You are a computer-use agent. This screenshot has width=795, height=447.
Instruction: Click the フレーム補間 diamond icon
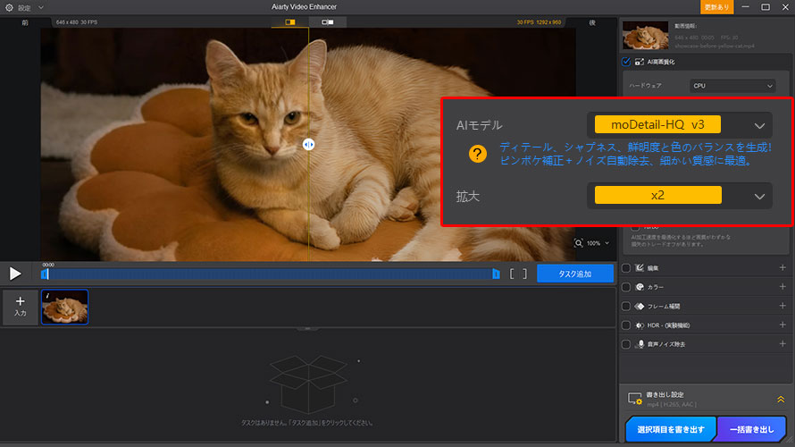tap(640, 307)
